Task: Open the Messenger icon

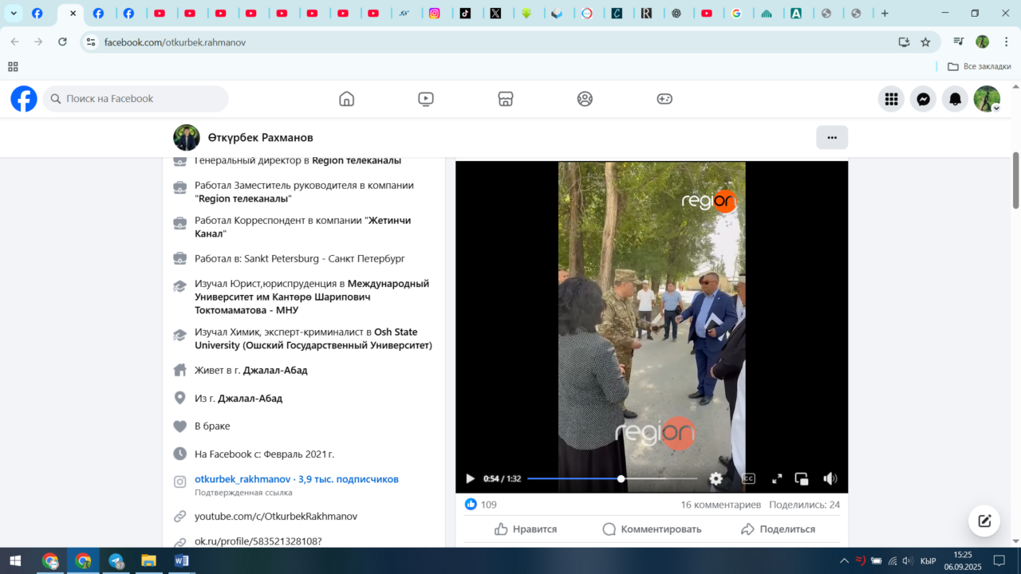Action: click(923, 99)
